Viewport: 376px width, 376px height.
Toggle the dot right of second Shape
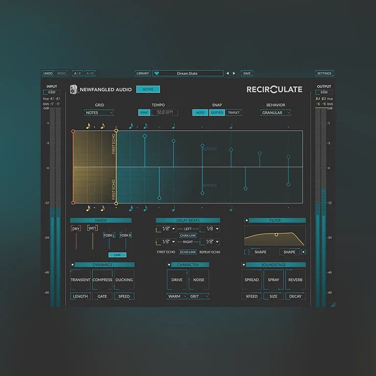pos(304,252)
